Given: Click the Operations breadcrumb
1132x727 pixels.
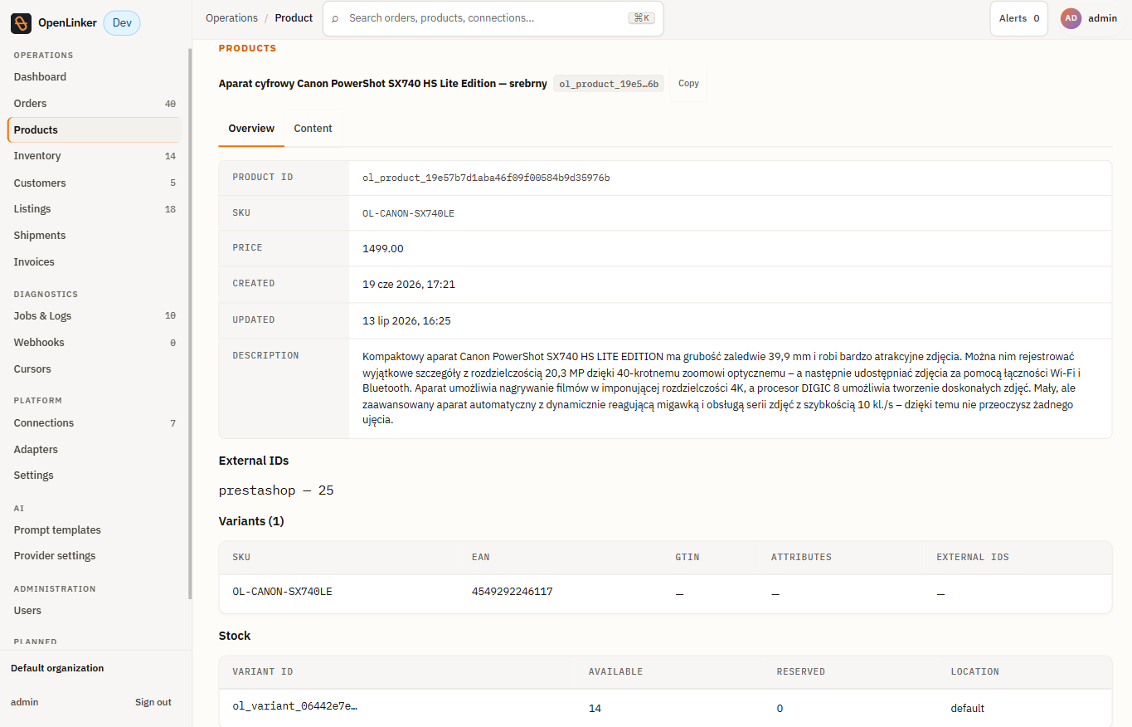Looking at the screenshot, I should [231, 18].
